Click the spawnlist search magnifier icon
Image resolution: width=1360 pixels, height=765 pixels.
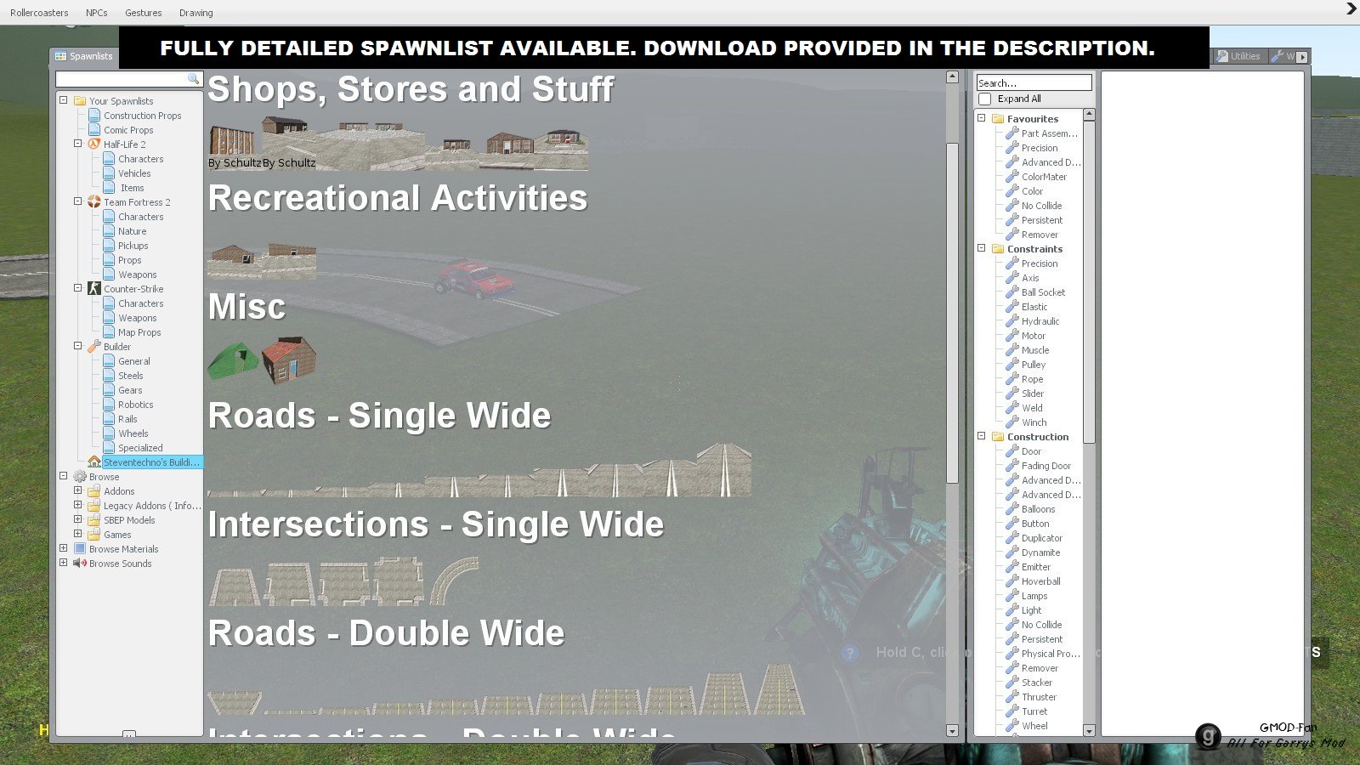click(x=194, y=78)
